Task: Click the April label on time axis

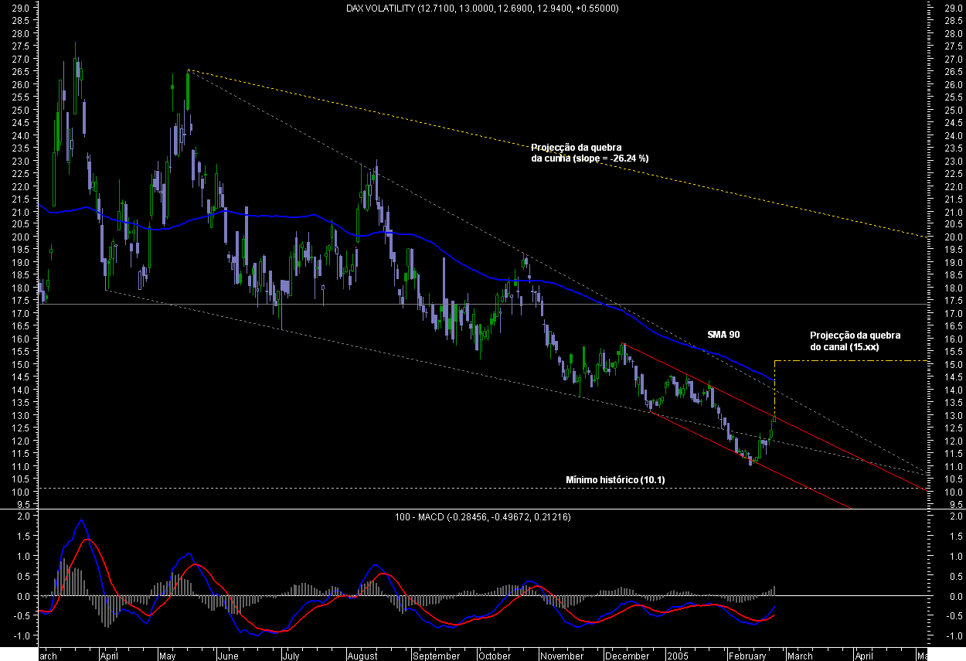Action: (x=109, y=656)
